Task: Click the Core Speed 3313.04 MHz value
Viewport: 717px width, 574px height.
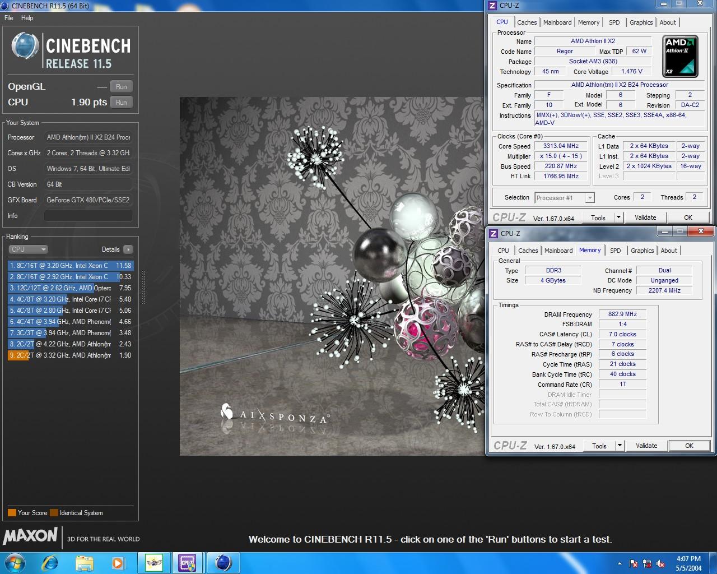Action: click(561, 146)
